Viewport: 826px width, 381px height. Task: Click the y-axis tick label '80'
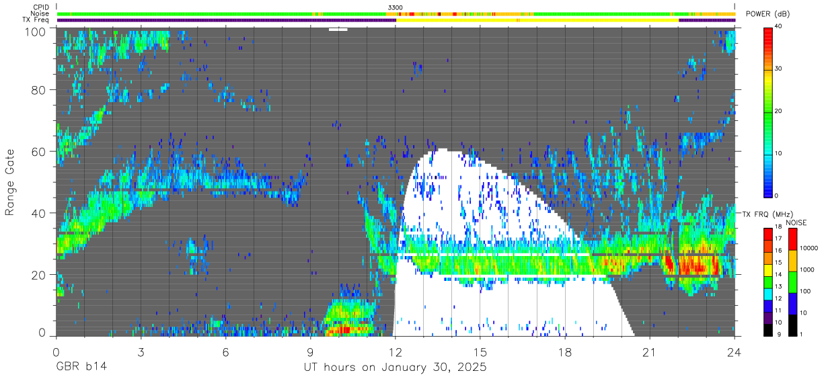pos(40,90)
